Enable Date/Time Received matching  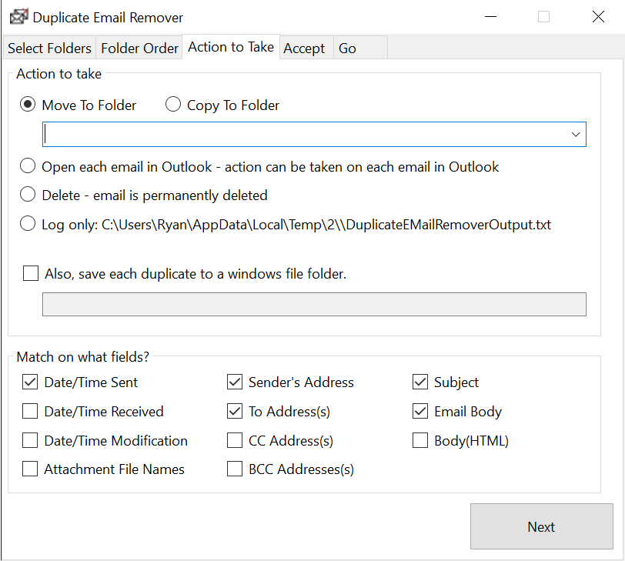pos(31,412)
